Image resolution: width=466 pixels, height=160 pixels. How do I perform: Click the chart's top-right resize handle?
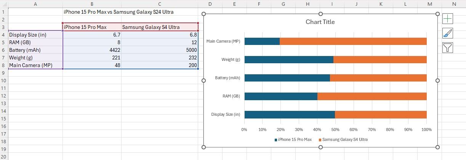(x=437, y=14)
